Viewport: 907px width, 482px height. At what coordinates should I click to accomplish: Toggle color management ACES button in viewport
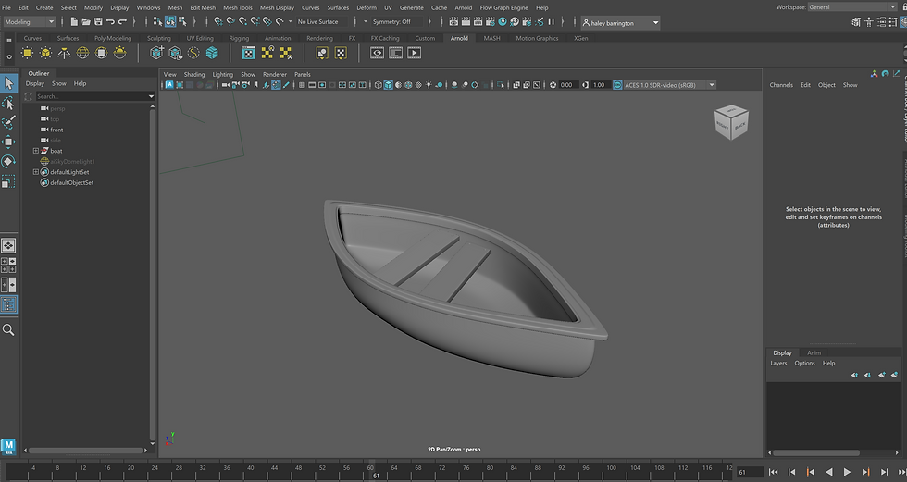tap(617, 85)
